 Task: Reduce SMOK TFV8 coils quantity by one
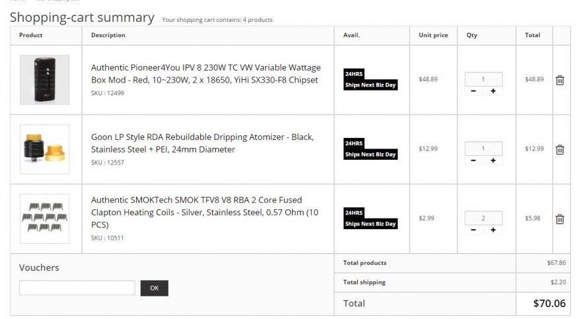click(474, 230)
